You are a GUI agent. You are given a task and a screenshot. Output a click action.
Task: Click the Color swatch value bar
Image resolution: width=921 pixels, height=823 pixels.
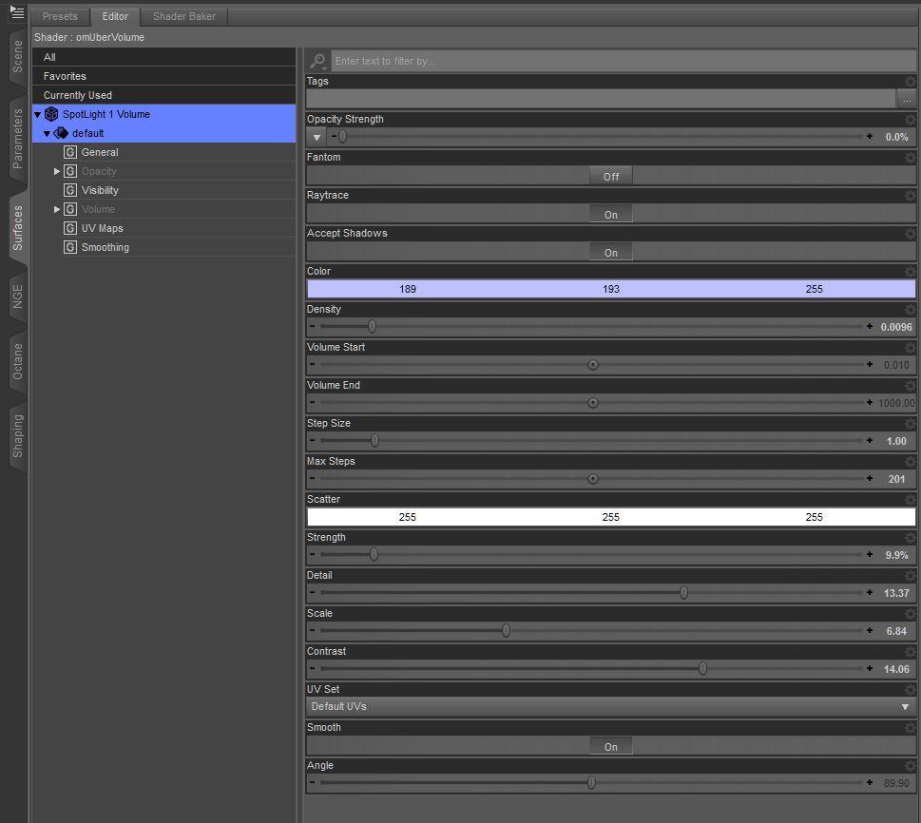tap(611, 289)
